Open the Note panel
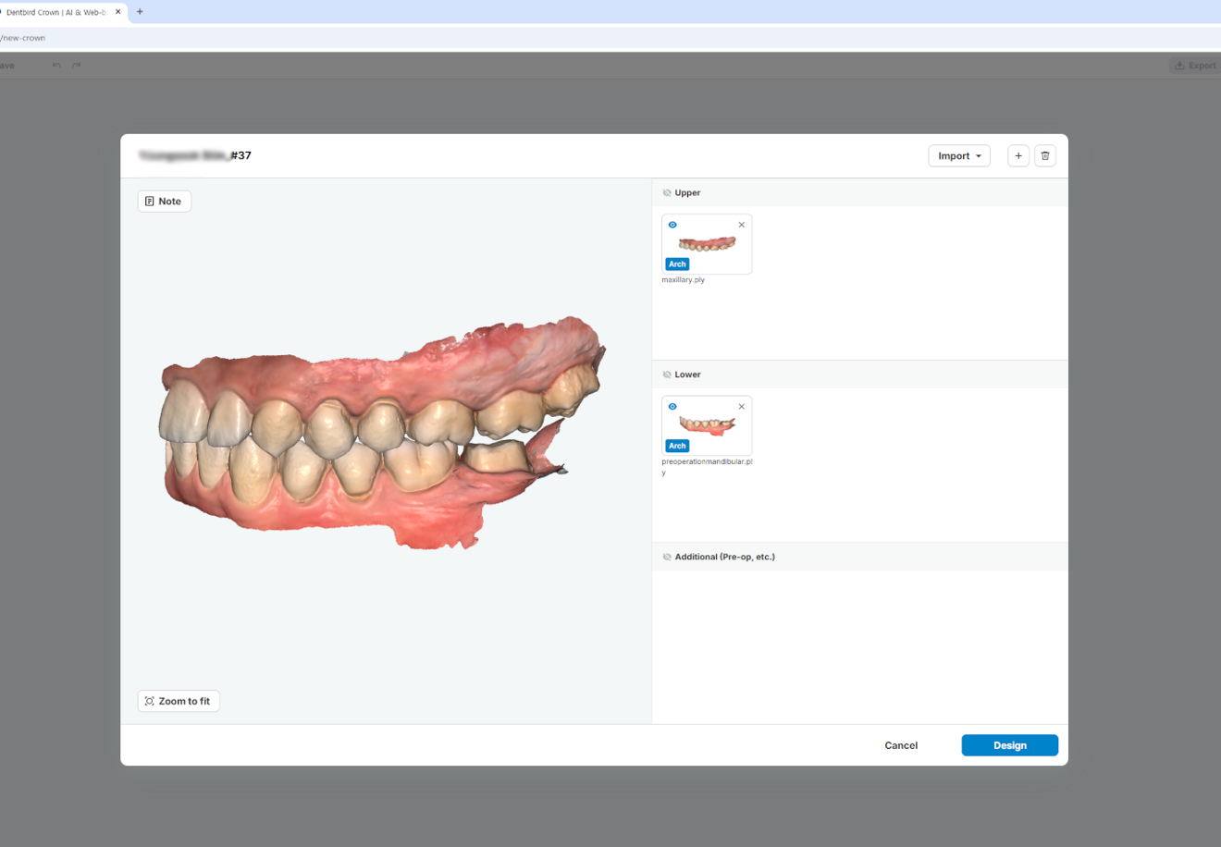 pyautogui.click(x=164, y=201)
